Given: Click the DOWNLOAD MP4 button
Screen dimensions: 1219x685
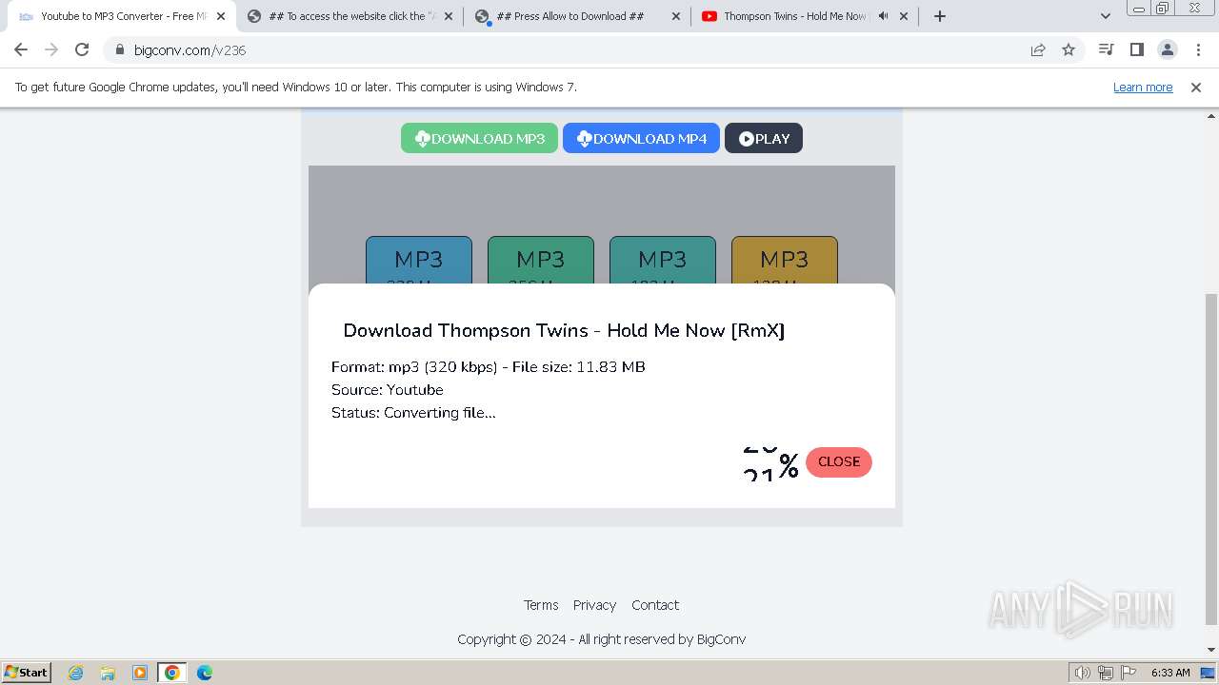Looking at the screenshot, I should (x=641, y=138).
